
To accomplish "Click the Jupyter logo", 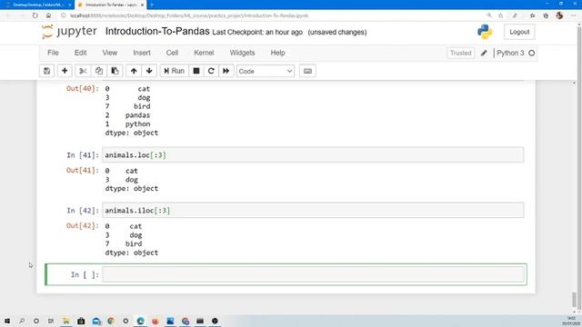I will pyautogui.click(x=69, y=32).
